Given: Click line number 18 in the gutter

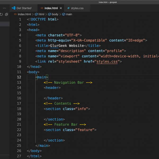Looking at the screenshot, I should tap(19, 109).
